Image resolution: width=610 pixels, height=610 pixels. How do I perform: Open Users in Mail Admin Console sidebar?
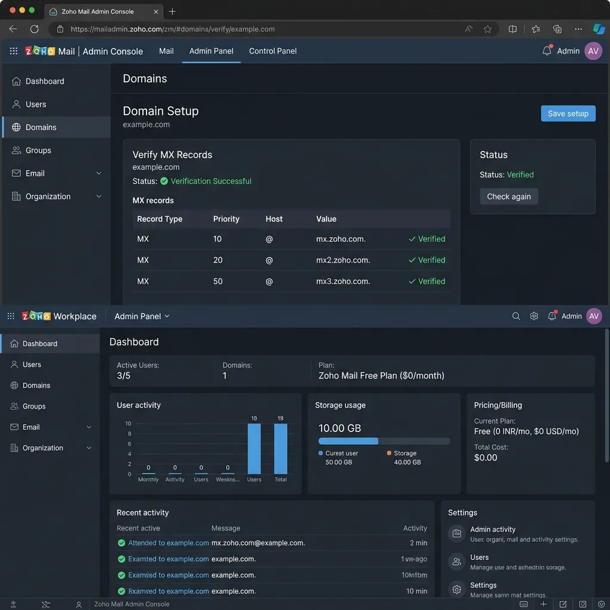[56, 104]
